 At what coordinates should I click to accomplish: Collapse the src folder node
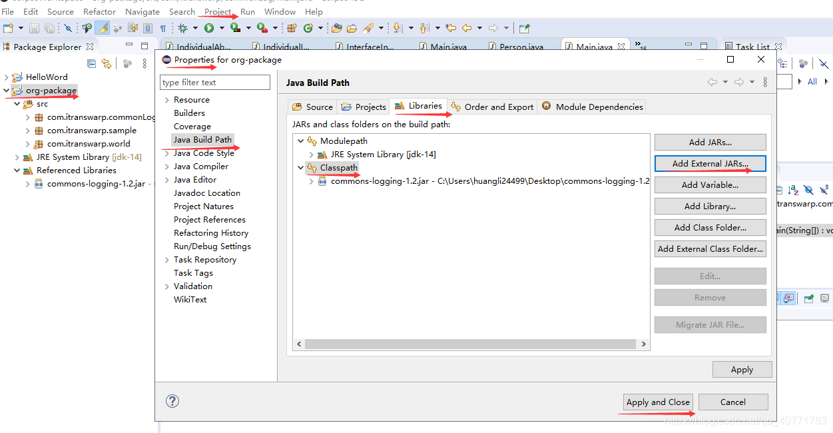tap(17, 104)
